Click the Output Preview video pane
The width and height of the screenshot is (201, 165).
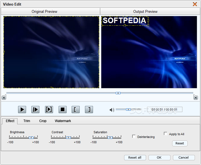(149, 52)
